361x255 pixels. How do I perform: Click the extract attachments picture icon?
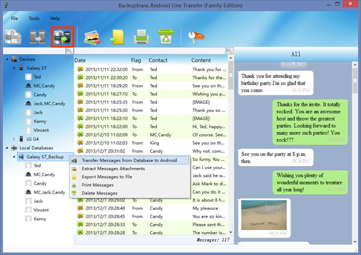pos(92,37)
